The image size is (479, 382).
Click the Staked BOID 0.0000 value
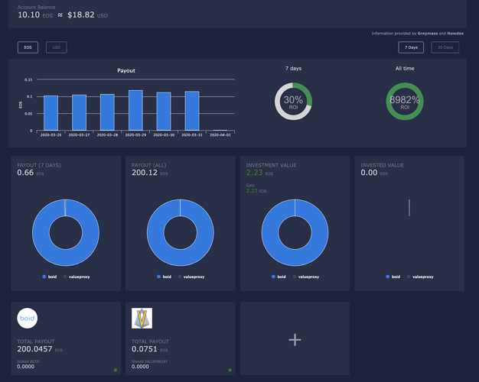[x=26, y=367]
